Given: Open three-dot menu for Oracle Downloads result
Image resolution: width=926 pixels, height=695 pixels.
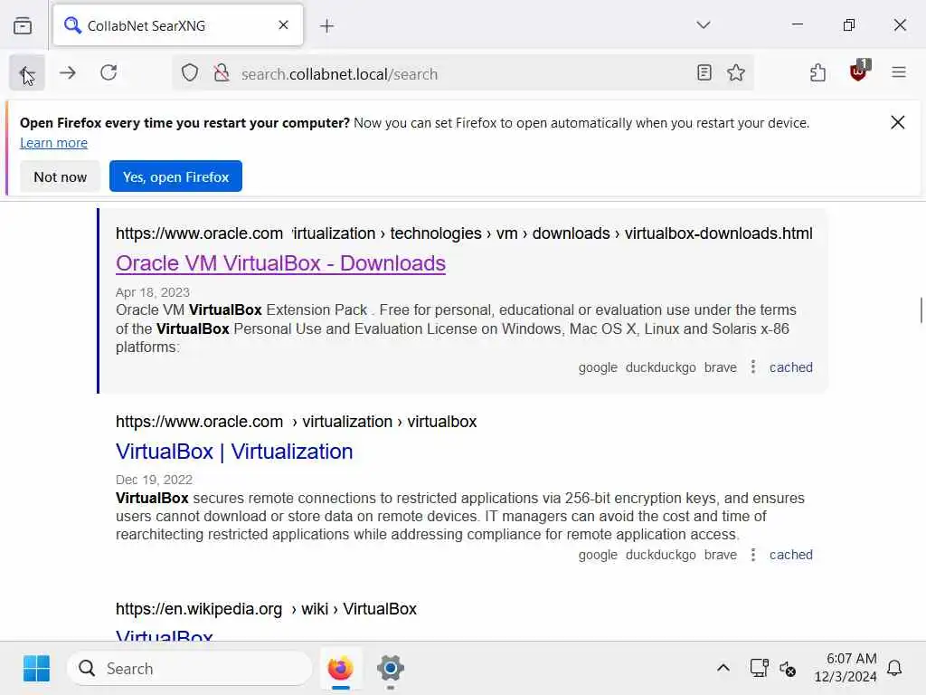Looking at the screenshot, I should (753, 367).
